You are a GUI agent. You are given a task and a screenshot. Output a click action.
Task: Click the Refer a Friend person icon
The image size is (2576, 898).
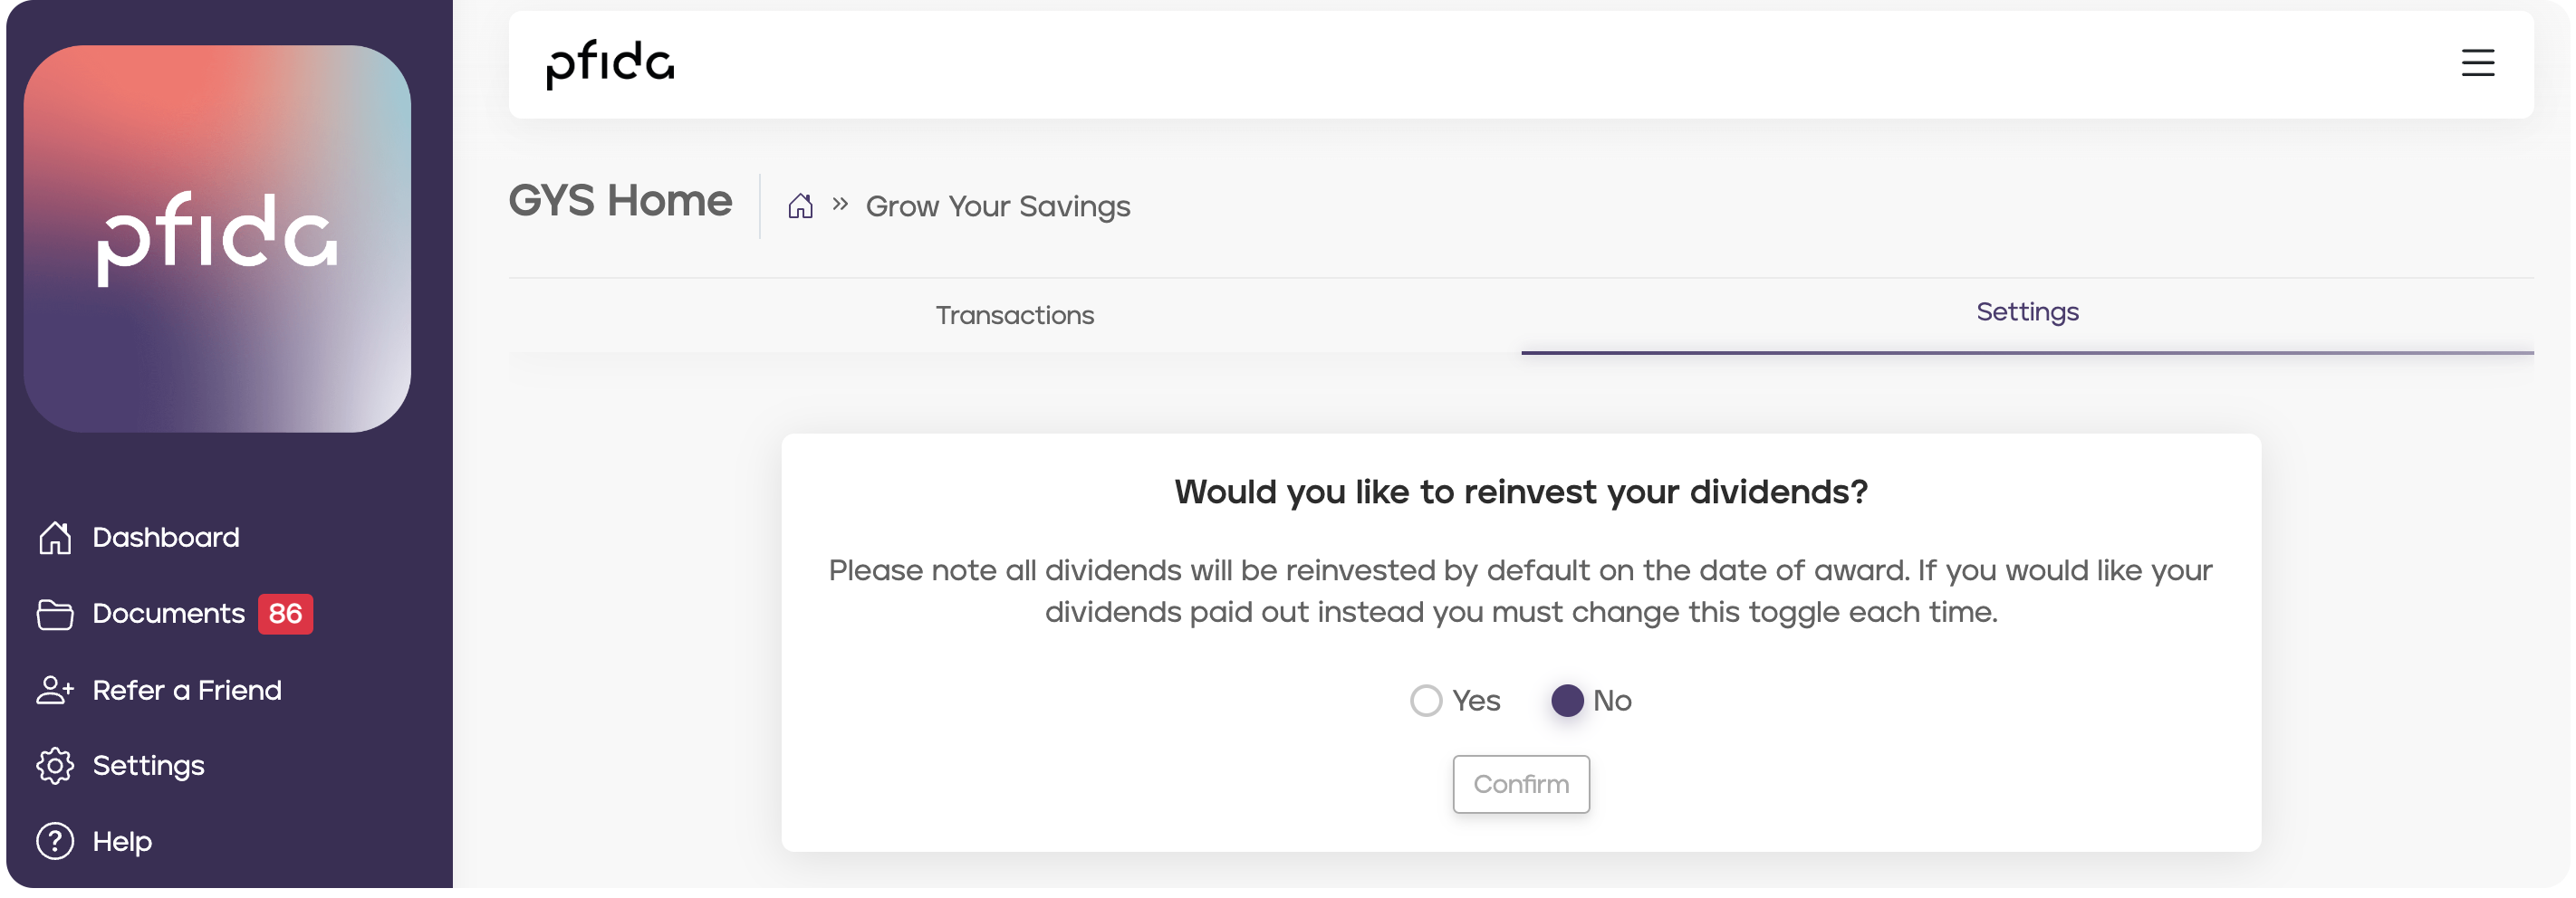tap(55, 690)
